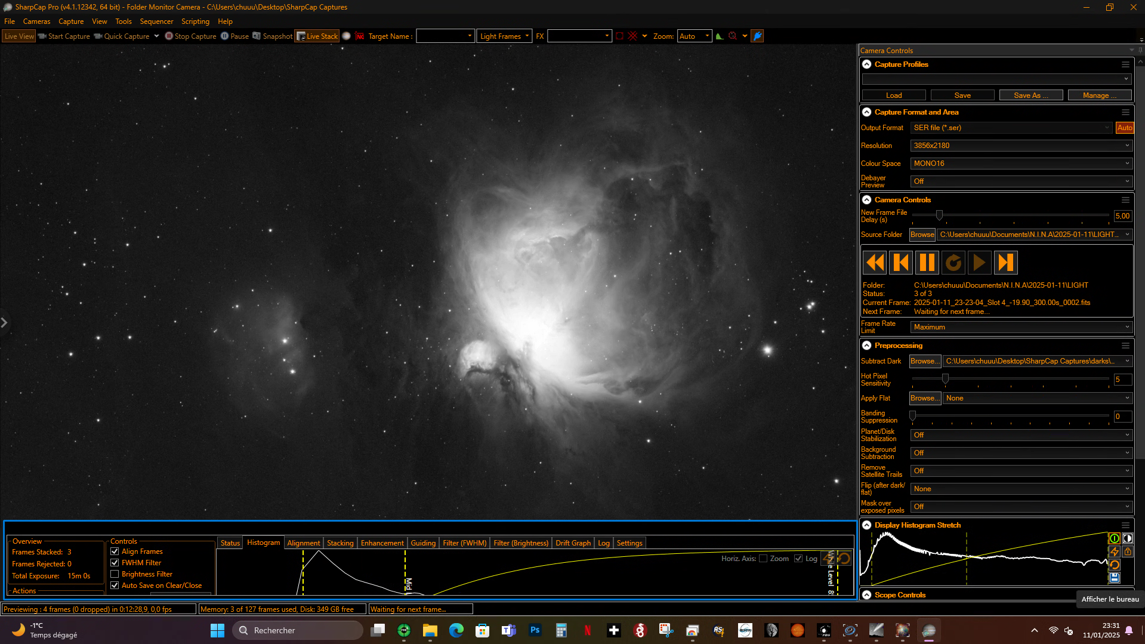This screenshot has width=1145, height=644.
Task: Click the Save As profile button
Action: click(1030, 95)
